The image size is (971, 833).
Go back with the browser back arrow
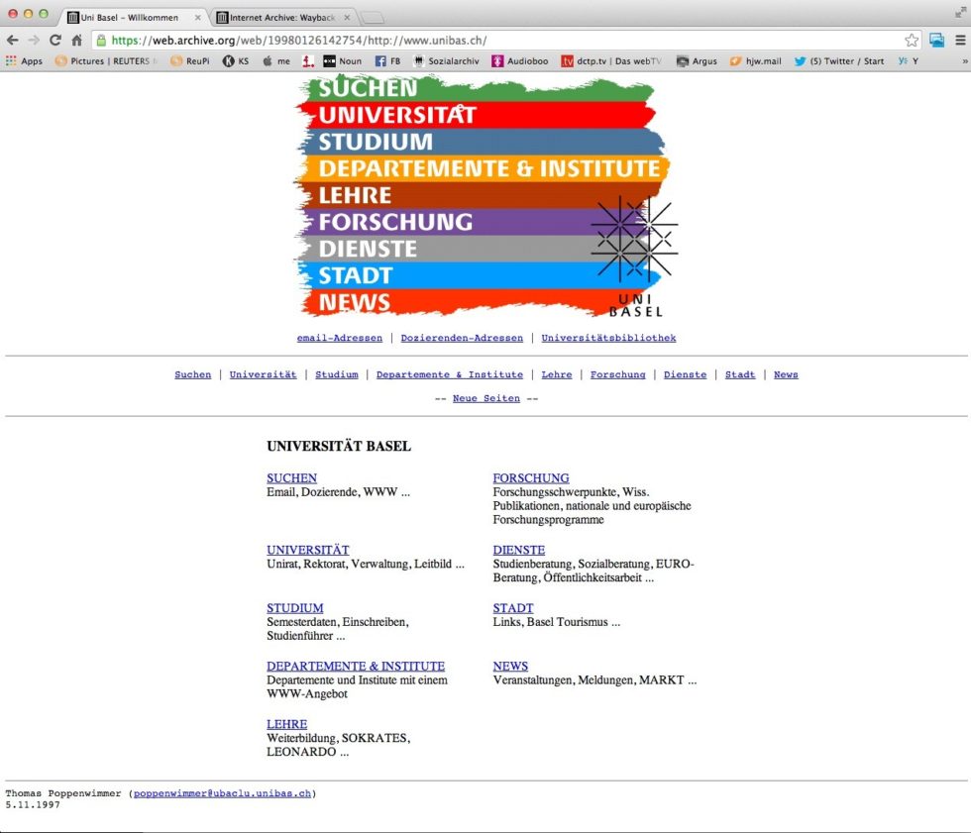coord(12,41)
